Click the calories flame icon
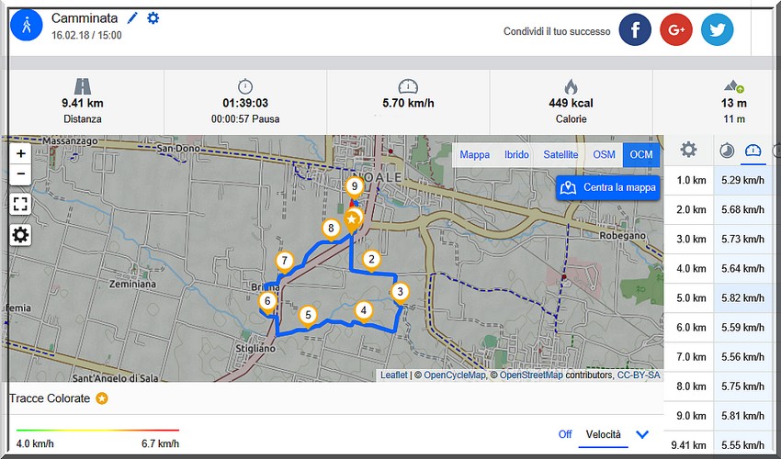The image size is (781, 459). click(571, 86)
